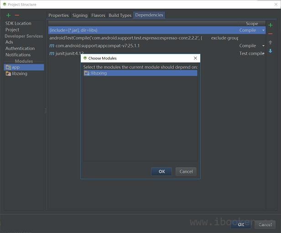Open Test compile scope dropdown for junit

tap(264, 53)
